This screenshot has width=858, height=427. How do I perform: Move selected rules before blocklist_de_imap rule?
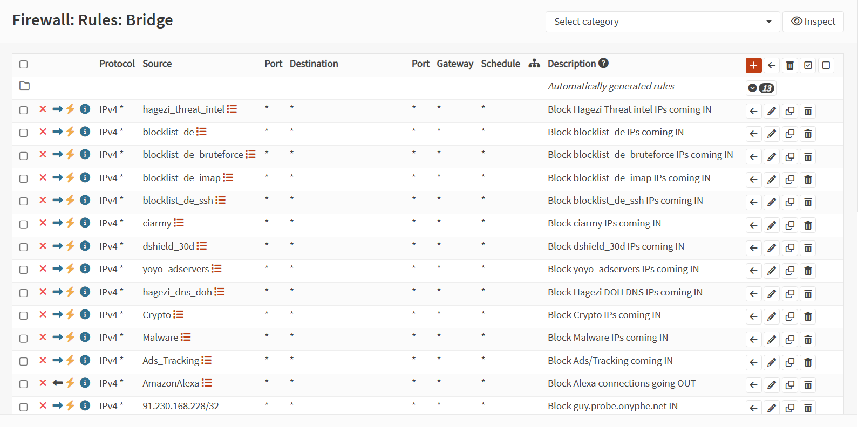pyautogui.click(x=754, y=180)
